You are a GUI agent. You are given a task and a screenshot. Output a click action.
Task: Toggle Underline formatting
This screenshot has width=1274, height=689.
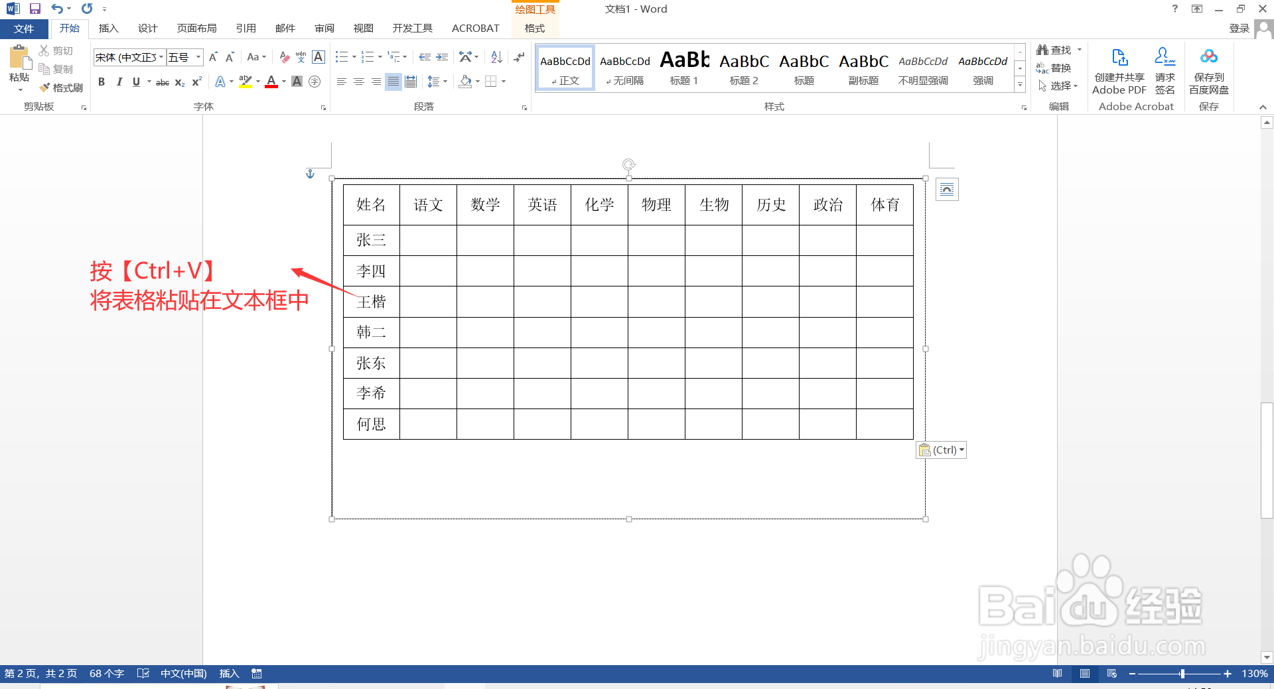(x=136, y=82)
